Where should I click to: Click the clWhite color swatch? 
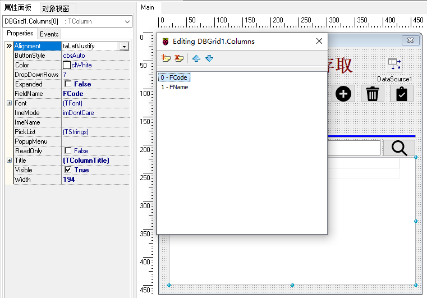pyautogui.click(x=67, y=65)
